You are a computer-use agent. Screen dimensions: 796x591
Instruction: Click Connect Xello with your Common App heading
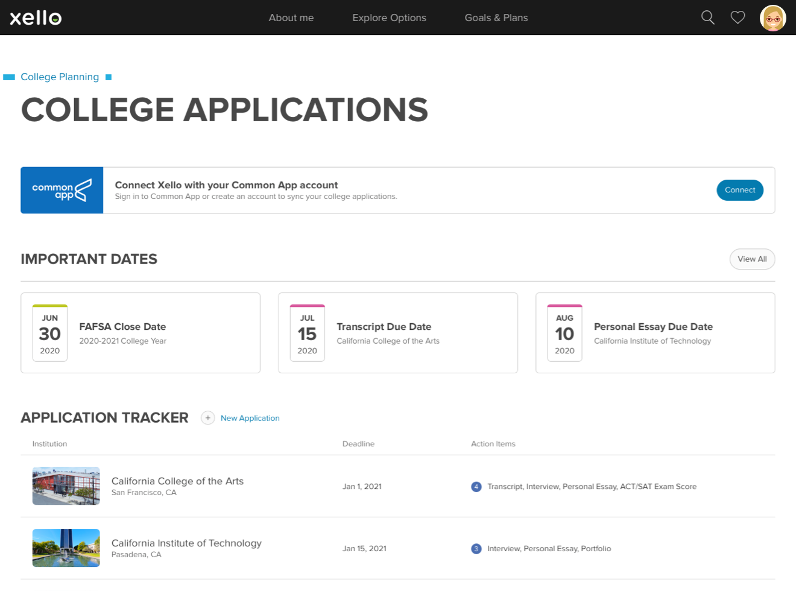(226, 185)
